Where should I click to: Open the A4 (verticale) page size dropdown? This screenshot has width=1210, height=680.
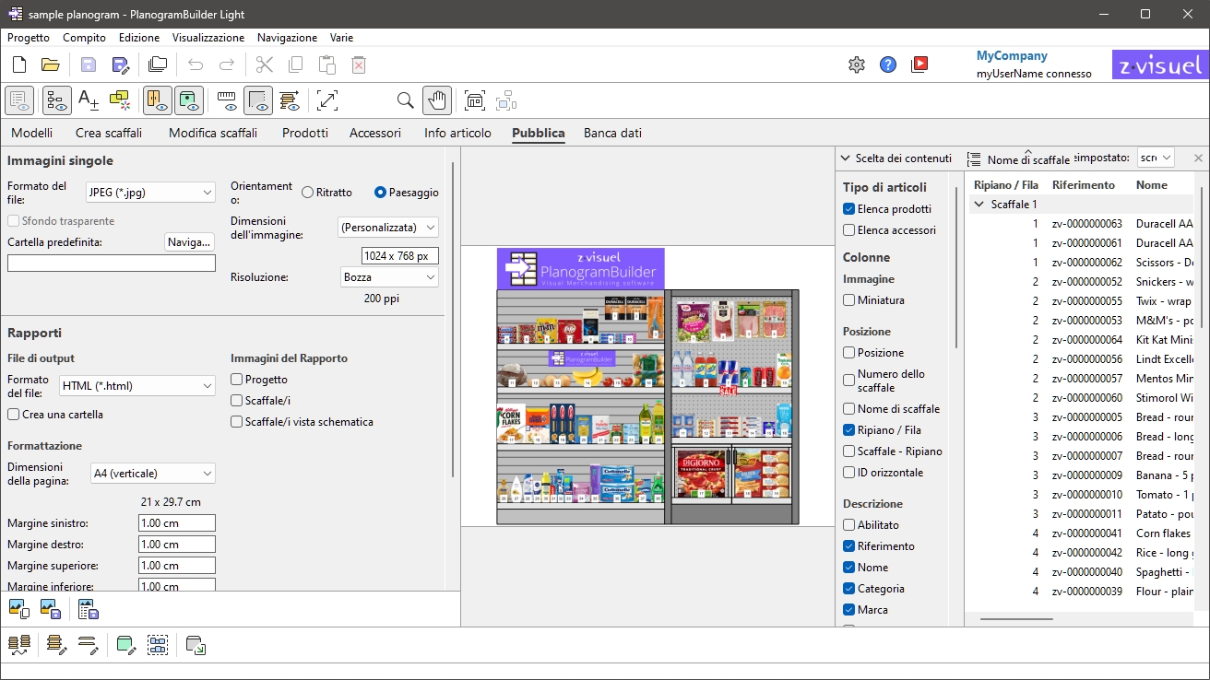[x=152, y=474]
